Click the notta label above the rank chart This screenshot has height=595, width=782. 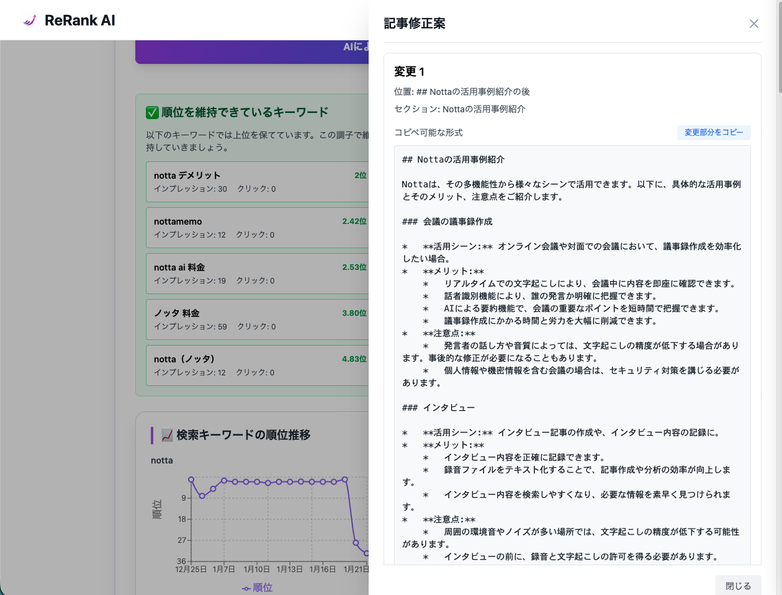161,460
